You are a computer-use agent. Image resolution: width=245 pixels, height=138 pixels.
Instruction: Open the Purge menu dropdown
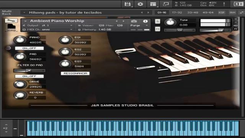pos(139,25)
